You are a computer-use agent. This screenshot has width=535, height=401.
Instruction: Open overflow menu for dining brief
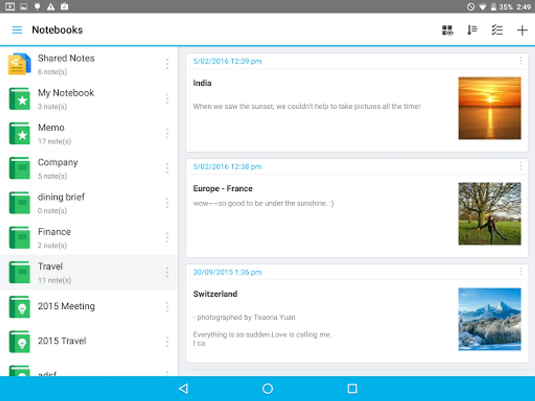[167, 203]
